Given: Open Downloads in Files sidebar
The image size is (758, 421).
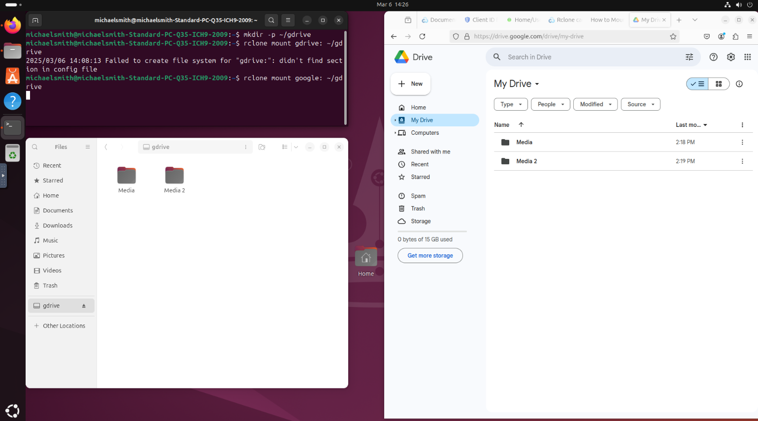Looking at the screenshot, I should [61, 226].
